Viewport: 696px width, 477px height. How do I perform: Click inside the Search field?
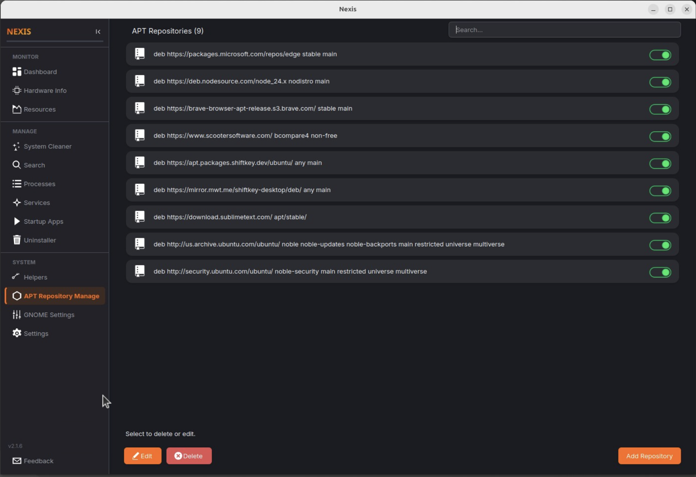(x=564, y=29)
